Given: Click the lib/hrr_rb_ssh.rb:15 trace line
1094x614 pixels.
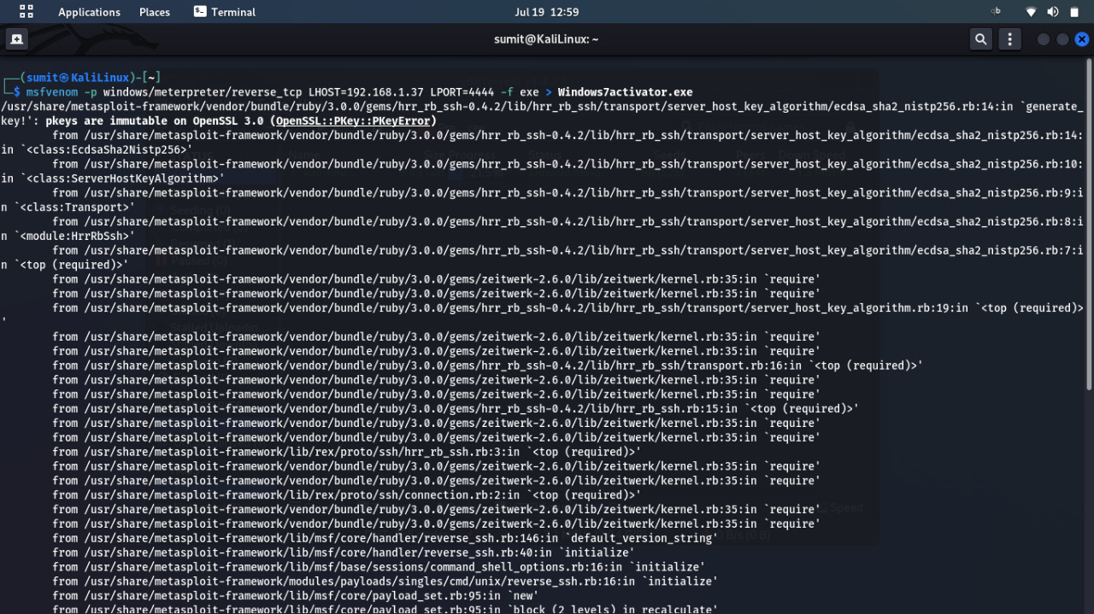Looking at the screenshot, I should [x=456, y=409].
